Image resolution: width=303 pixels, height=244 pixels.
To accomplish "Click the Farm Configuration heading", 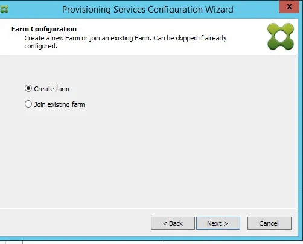I will click(44, 29).
